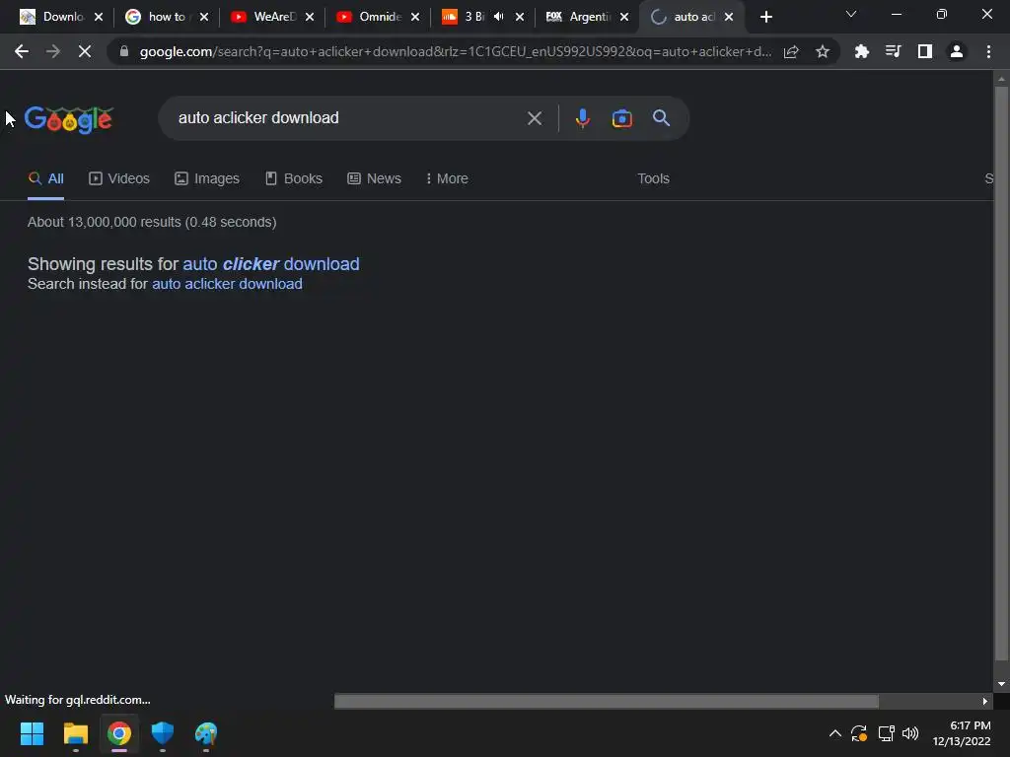Click the address bar URL
Screen dimensions: 1010x757
455,51
